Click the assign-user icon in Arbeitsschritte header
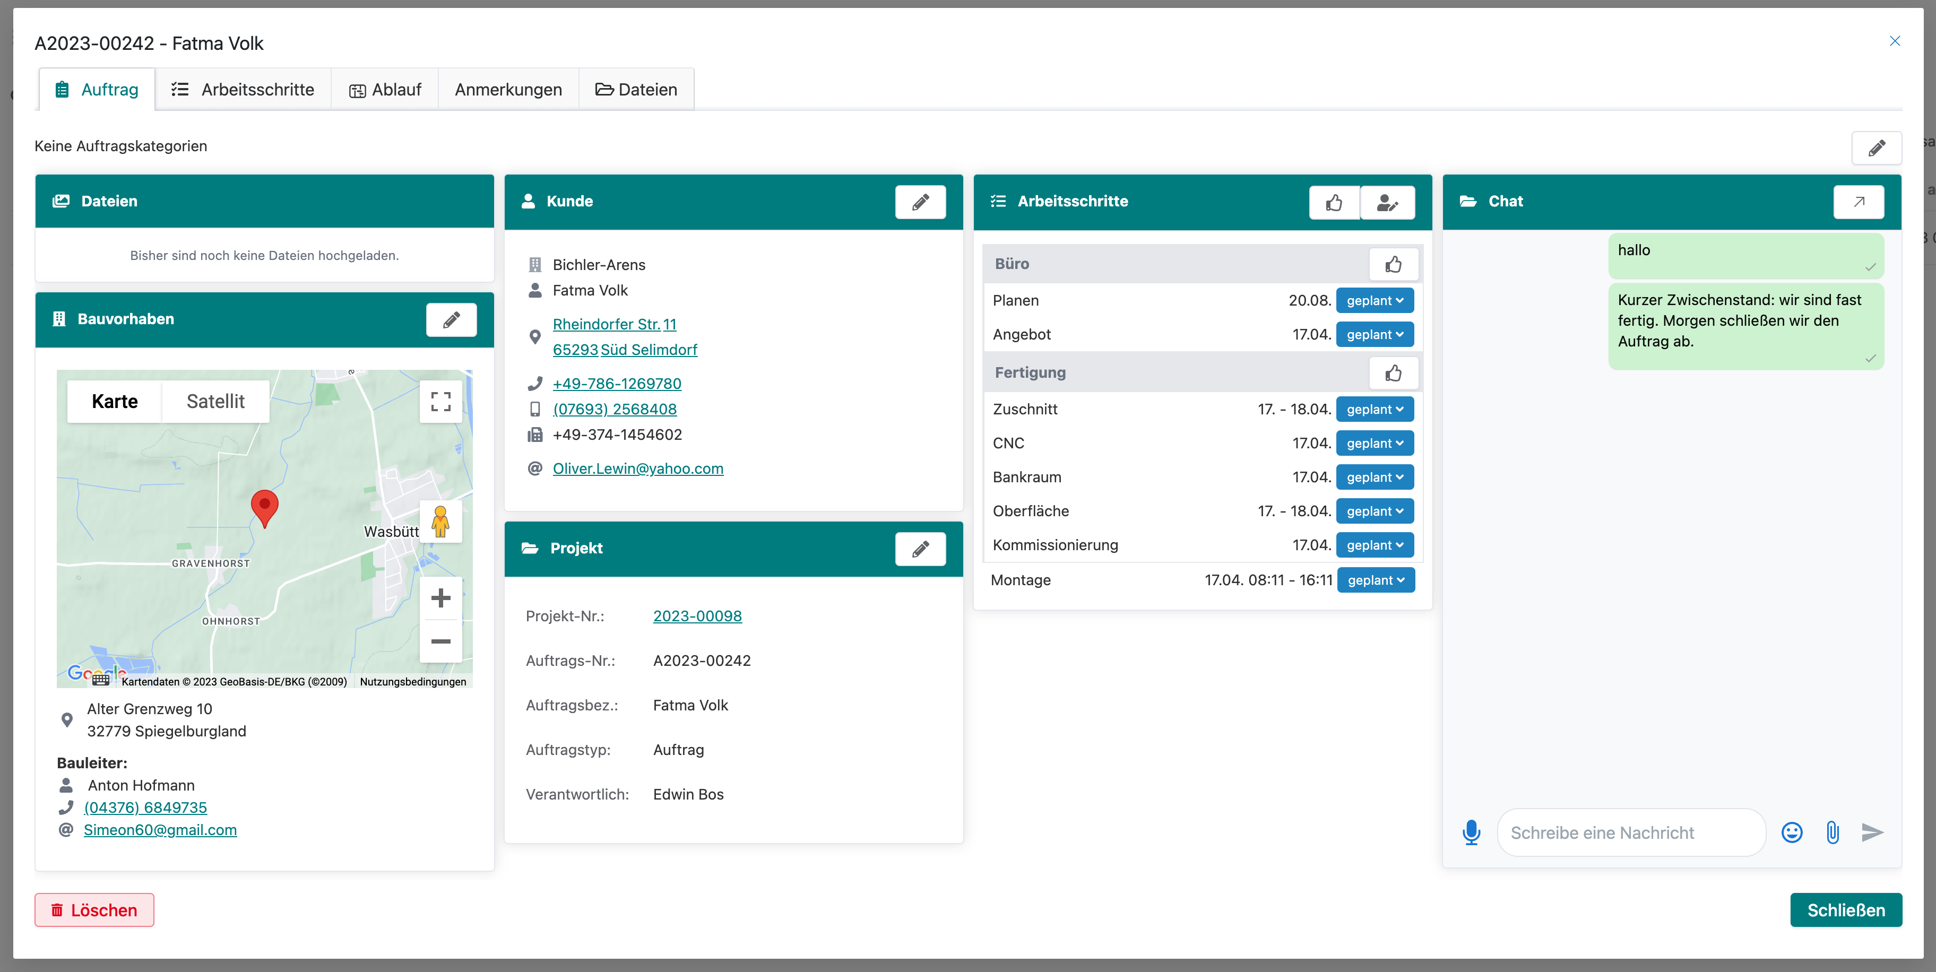This screenshot has height=972, width=1936. (x=1387, y=202)
